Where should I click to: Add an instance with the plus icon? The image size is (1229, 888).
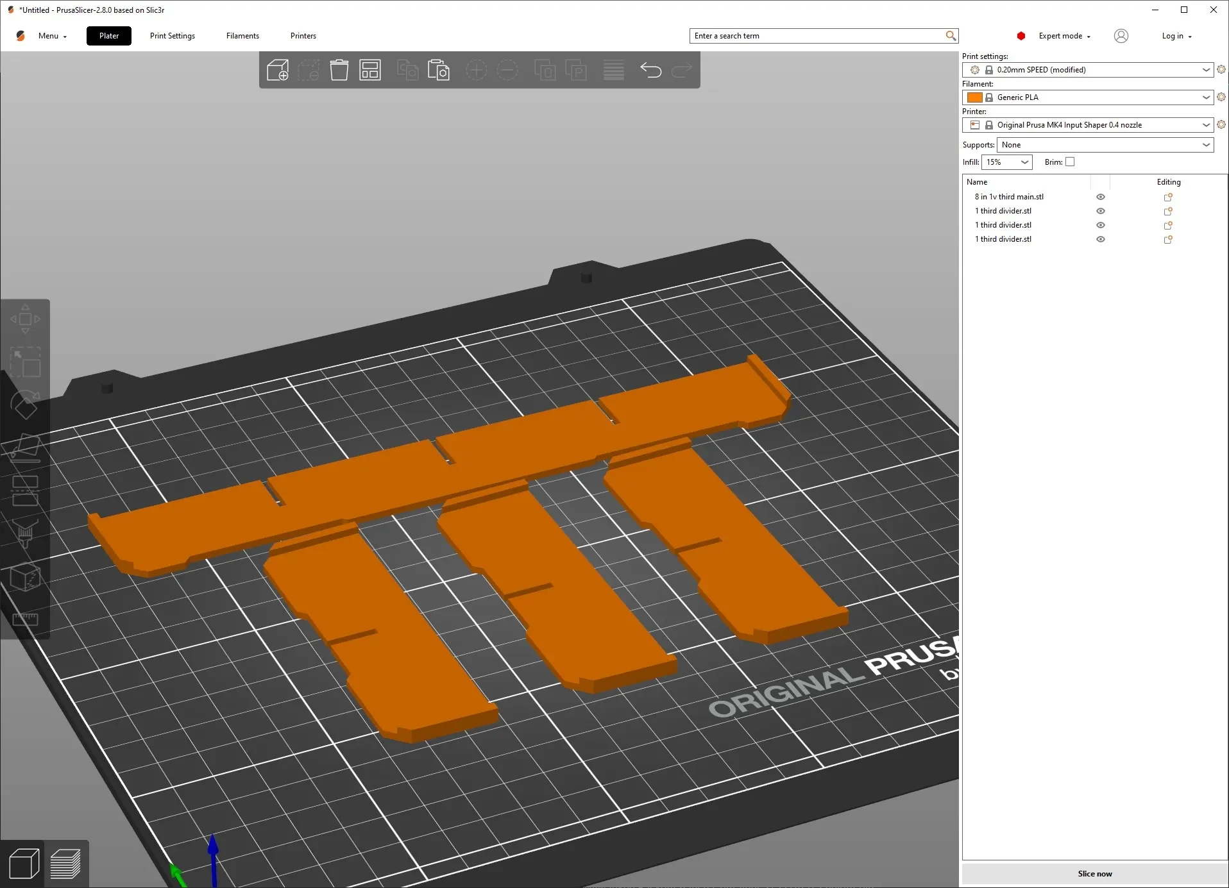[476, 70]
